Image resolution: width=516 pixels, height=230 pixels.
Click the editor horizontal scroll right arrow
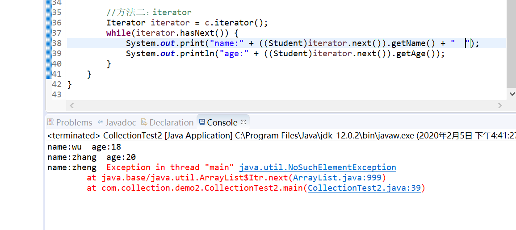click(500, 106)
